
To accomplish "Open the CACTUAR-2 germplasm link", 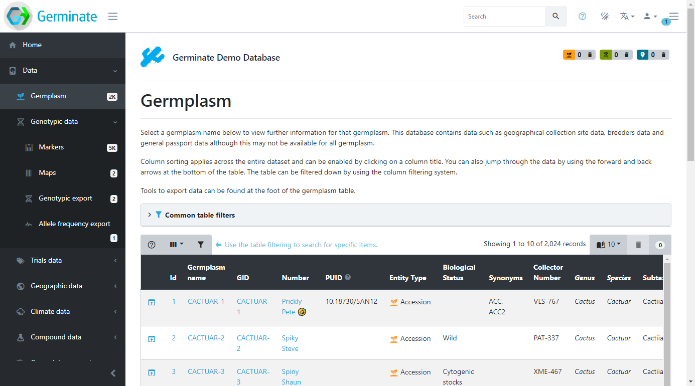I will pyautogui.click(x=206, y=338).
